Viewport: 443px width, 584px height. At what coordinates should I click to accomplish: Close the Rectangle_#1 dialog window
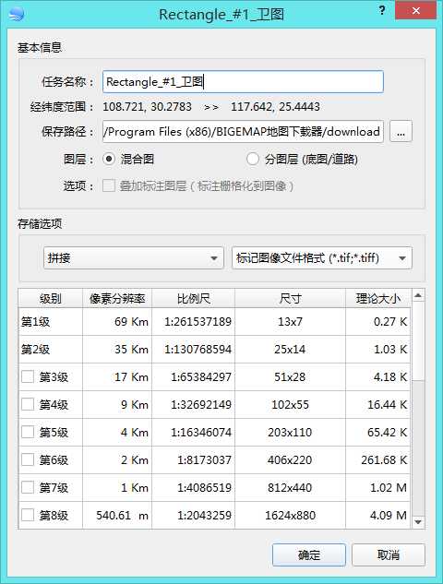tap(416, 10)
